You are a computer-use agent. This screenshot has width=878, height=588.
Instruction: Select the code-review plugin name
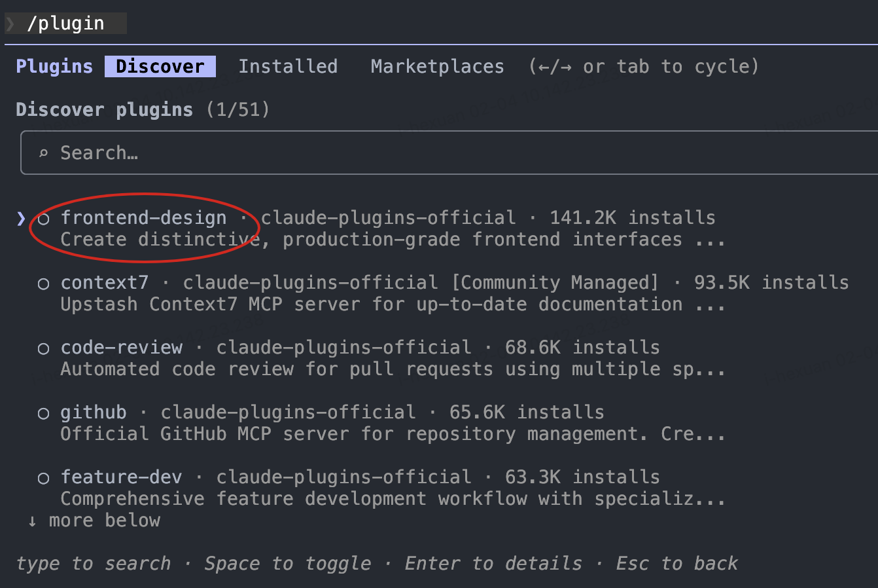pos(122,347)
